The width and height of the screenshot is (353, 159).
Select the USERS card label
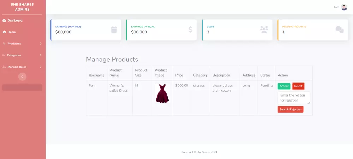tap(210, 27)
